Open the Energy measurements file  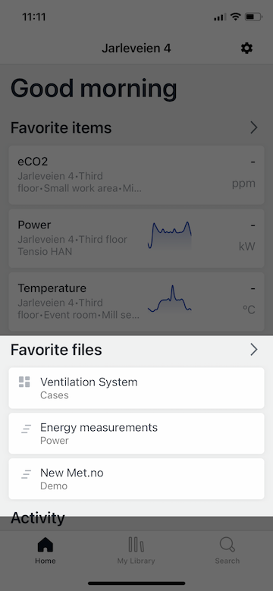(136, 433)
